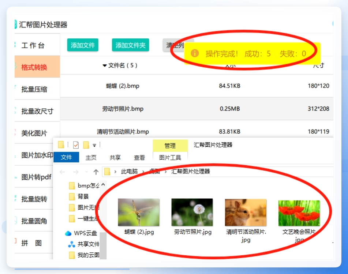Click the 汇帮图片处理器 app logo icon
The width and height of the screenshot is (348, 274).
(x=16, y=25)
